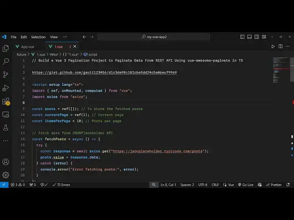Open the notifications bell icon
The height and width of the screenshot is (220, 294).
288,185
